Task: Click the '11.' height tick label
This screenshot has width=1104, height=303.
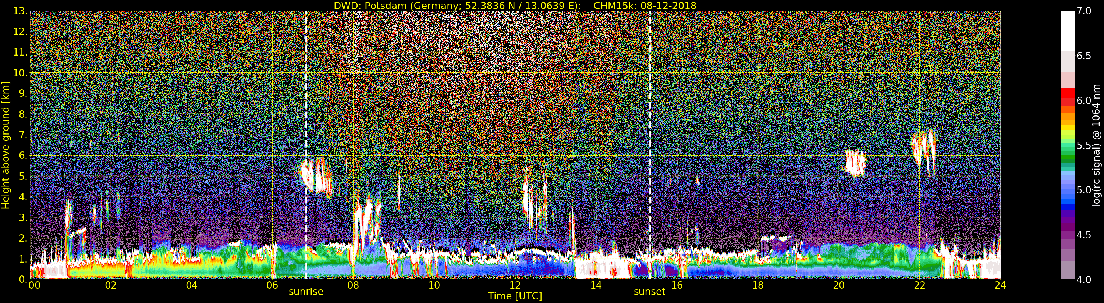Action: 20,52
